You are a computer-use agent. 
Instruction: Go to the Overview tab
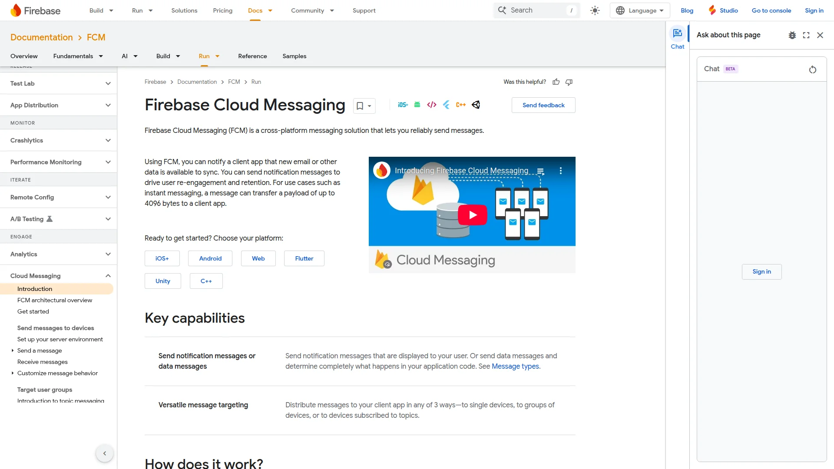pos(24,56)
